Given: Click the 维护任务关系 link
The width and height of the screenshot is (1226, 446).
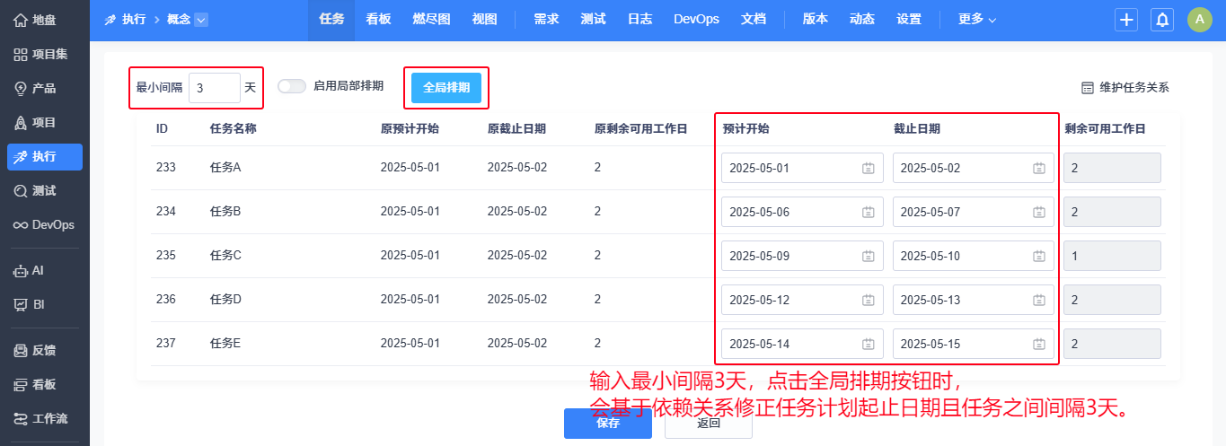Looking at the screenshot, I should (1125, 88).
